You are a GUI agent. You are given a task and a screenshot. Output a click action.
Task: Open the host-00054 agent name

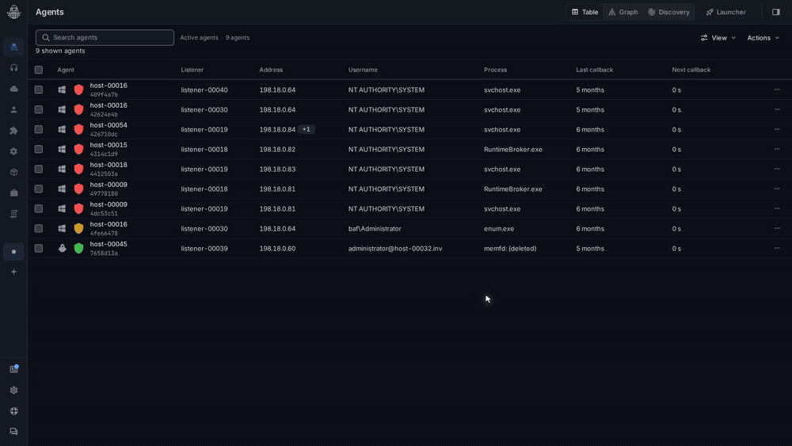(x=109, y=125)
